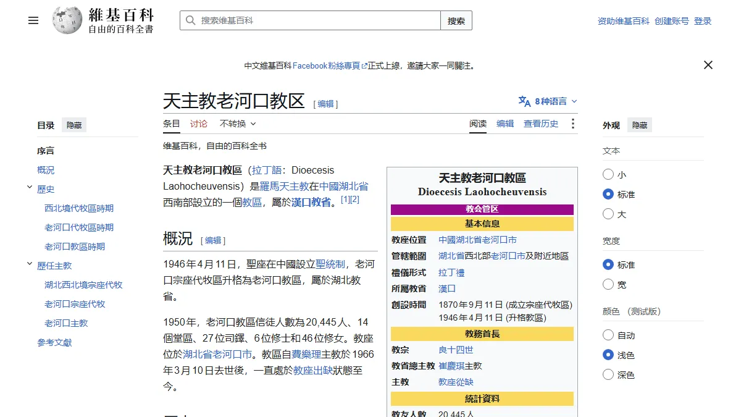The height and width of the screenshot is (417, 741).
Task: Select 小 text size
Action: (608, 175)
